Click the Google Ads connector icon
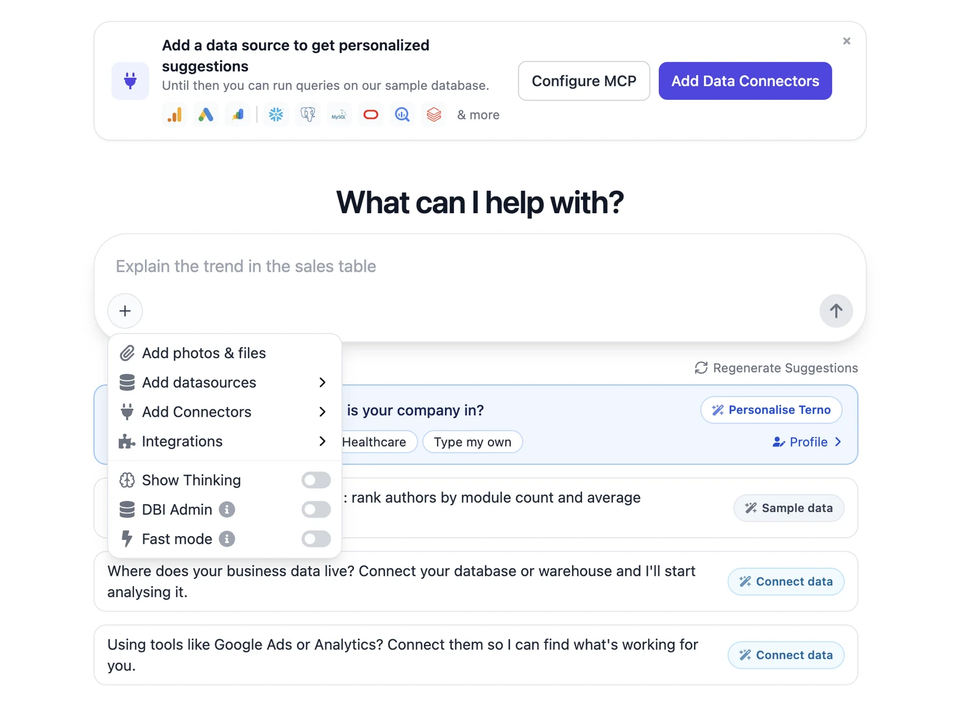Screen dimensions: 975x709 pos(206,115)
